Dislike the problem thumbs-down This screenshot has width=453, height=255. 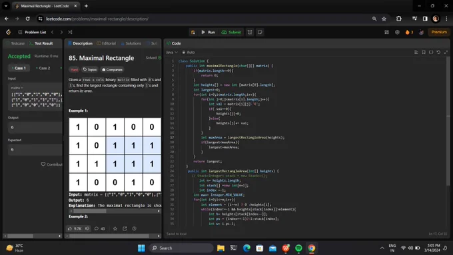(87, 228)
